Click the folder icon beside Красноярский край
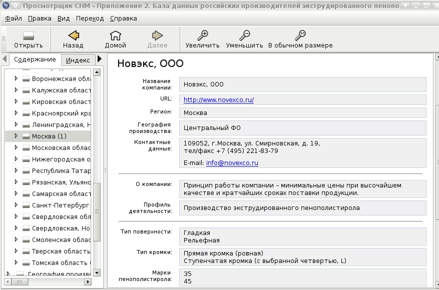The width and height of the screenshot is (439, 290). (26, 113)
